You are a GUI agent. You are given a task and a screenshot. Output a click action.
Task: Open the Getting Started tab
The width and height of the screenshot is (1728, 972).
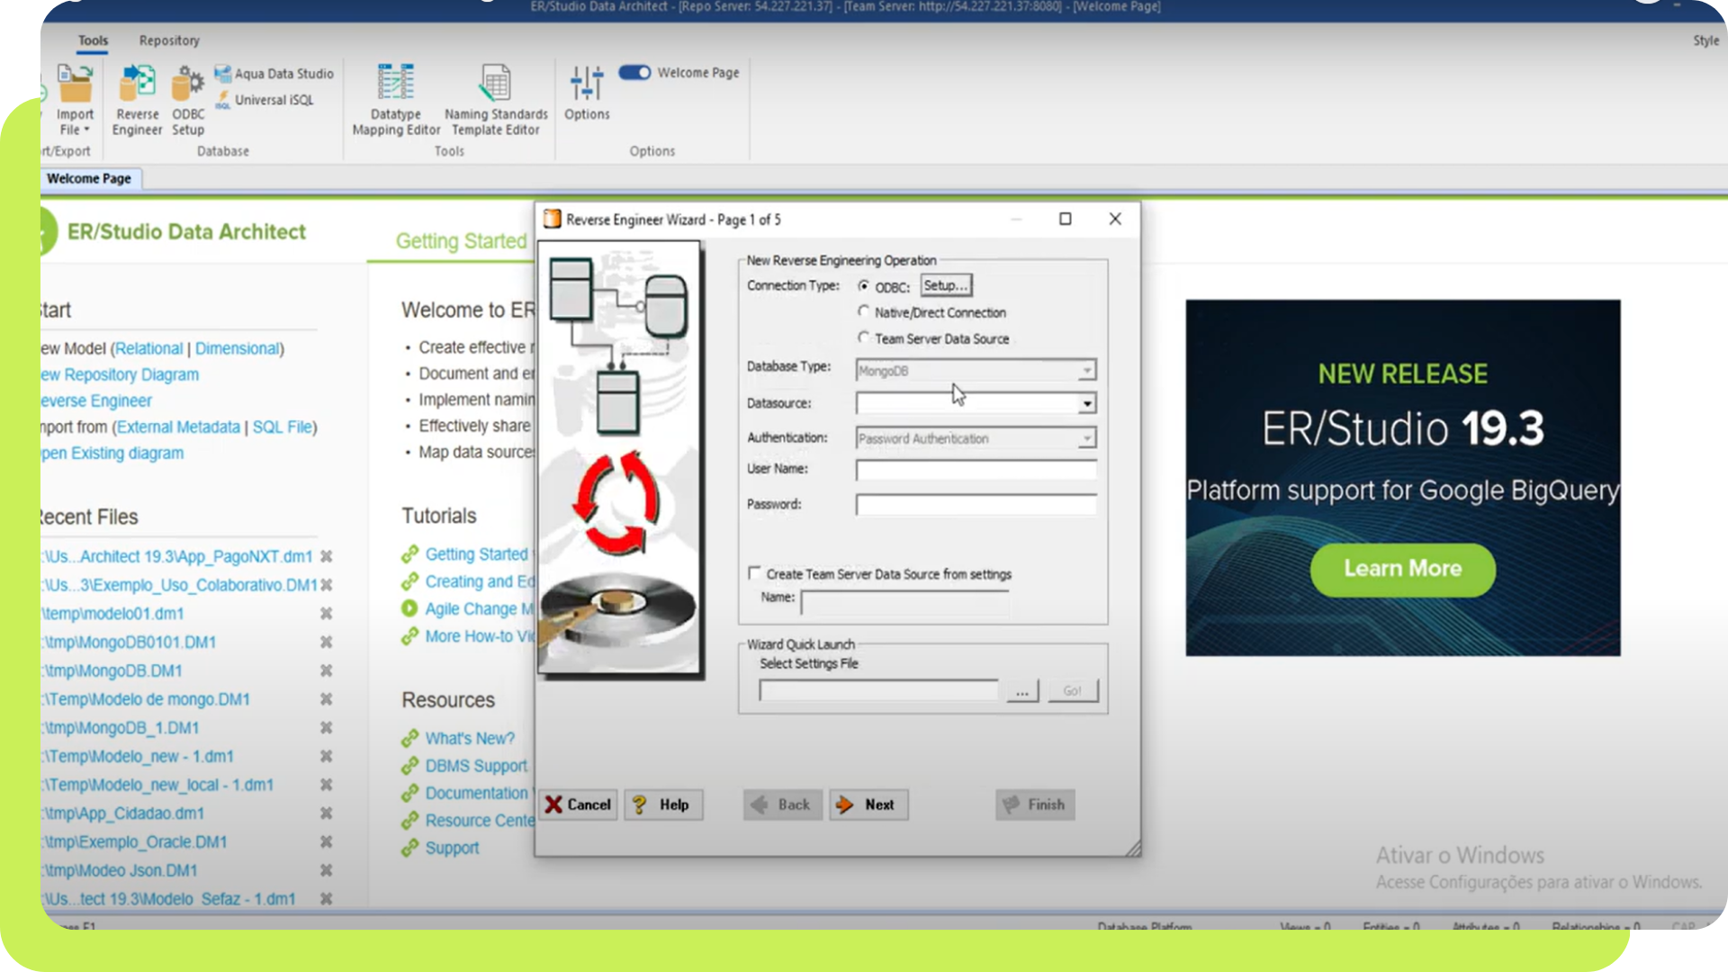point(461,241)
